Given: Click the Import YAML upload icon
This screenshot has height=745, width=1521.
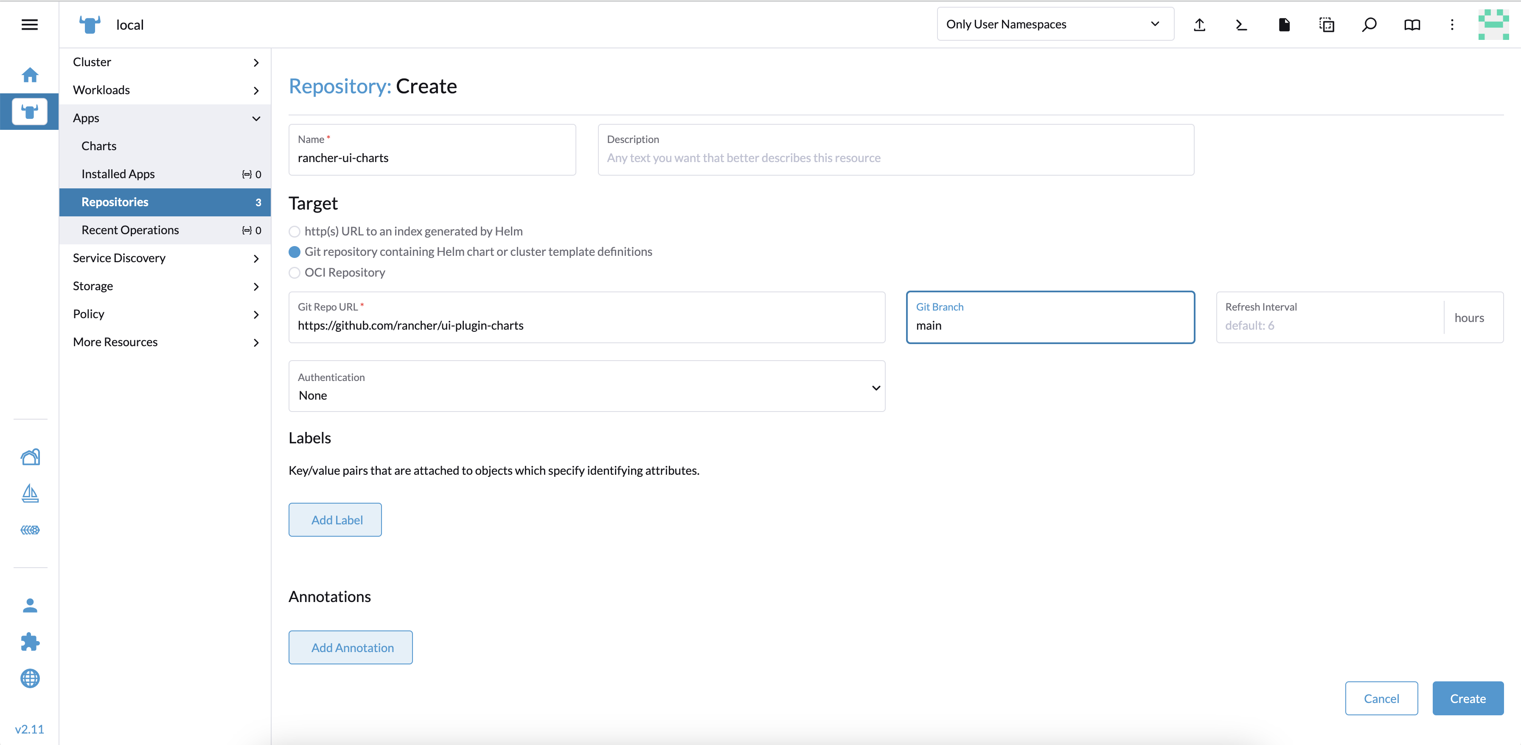Looking at the screenshot, I should [1199, 25].
